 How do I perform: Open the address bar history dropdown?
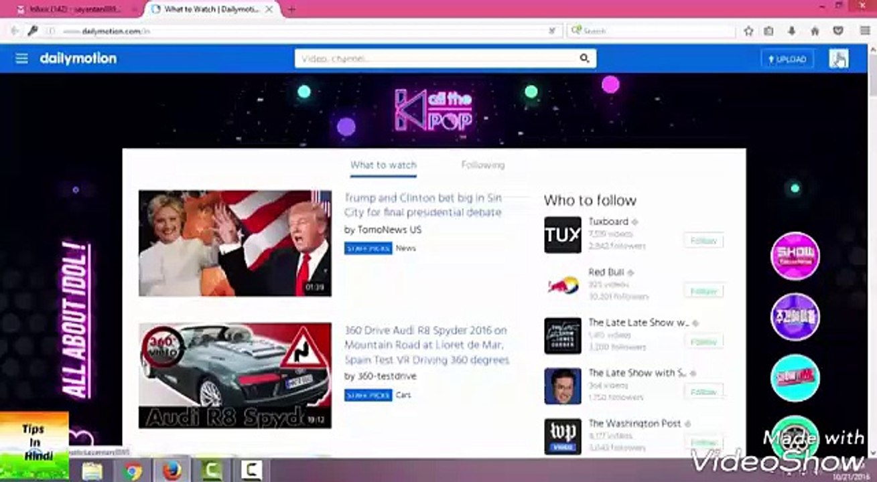(552, 31)
